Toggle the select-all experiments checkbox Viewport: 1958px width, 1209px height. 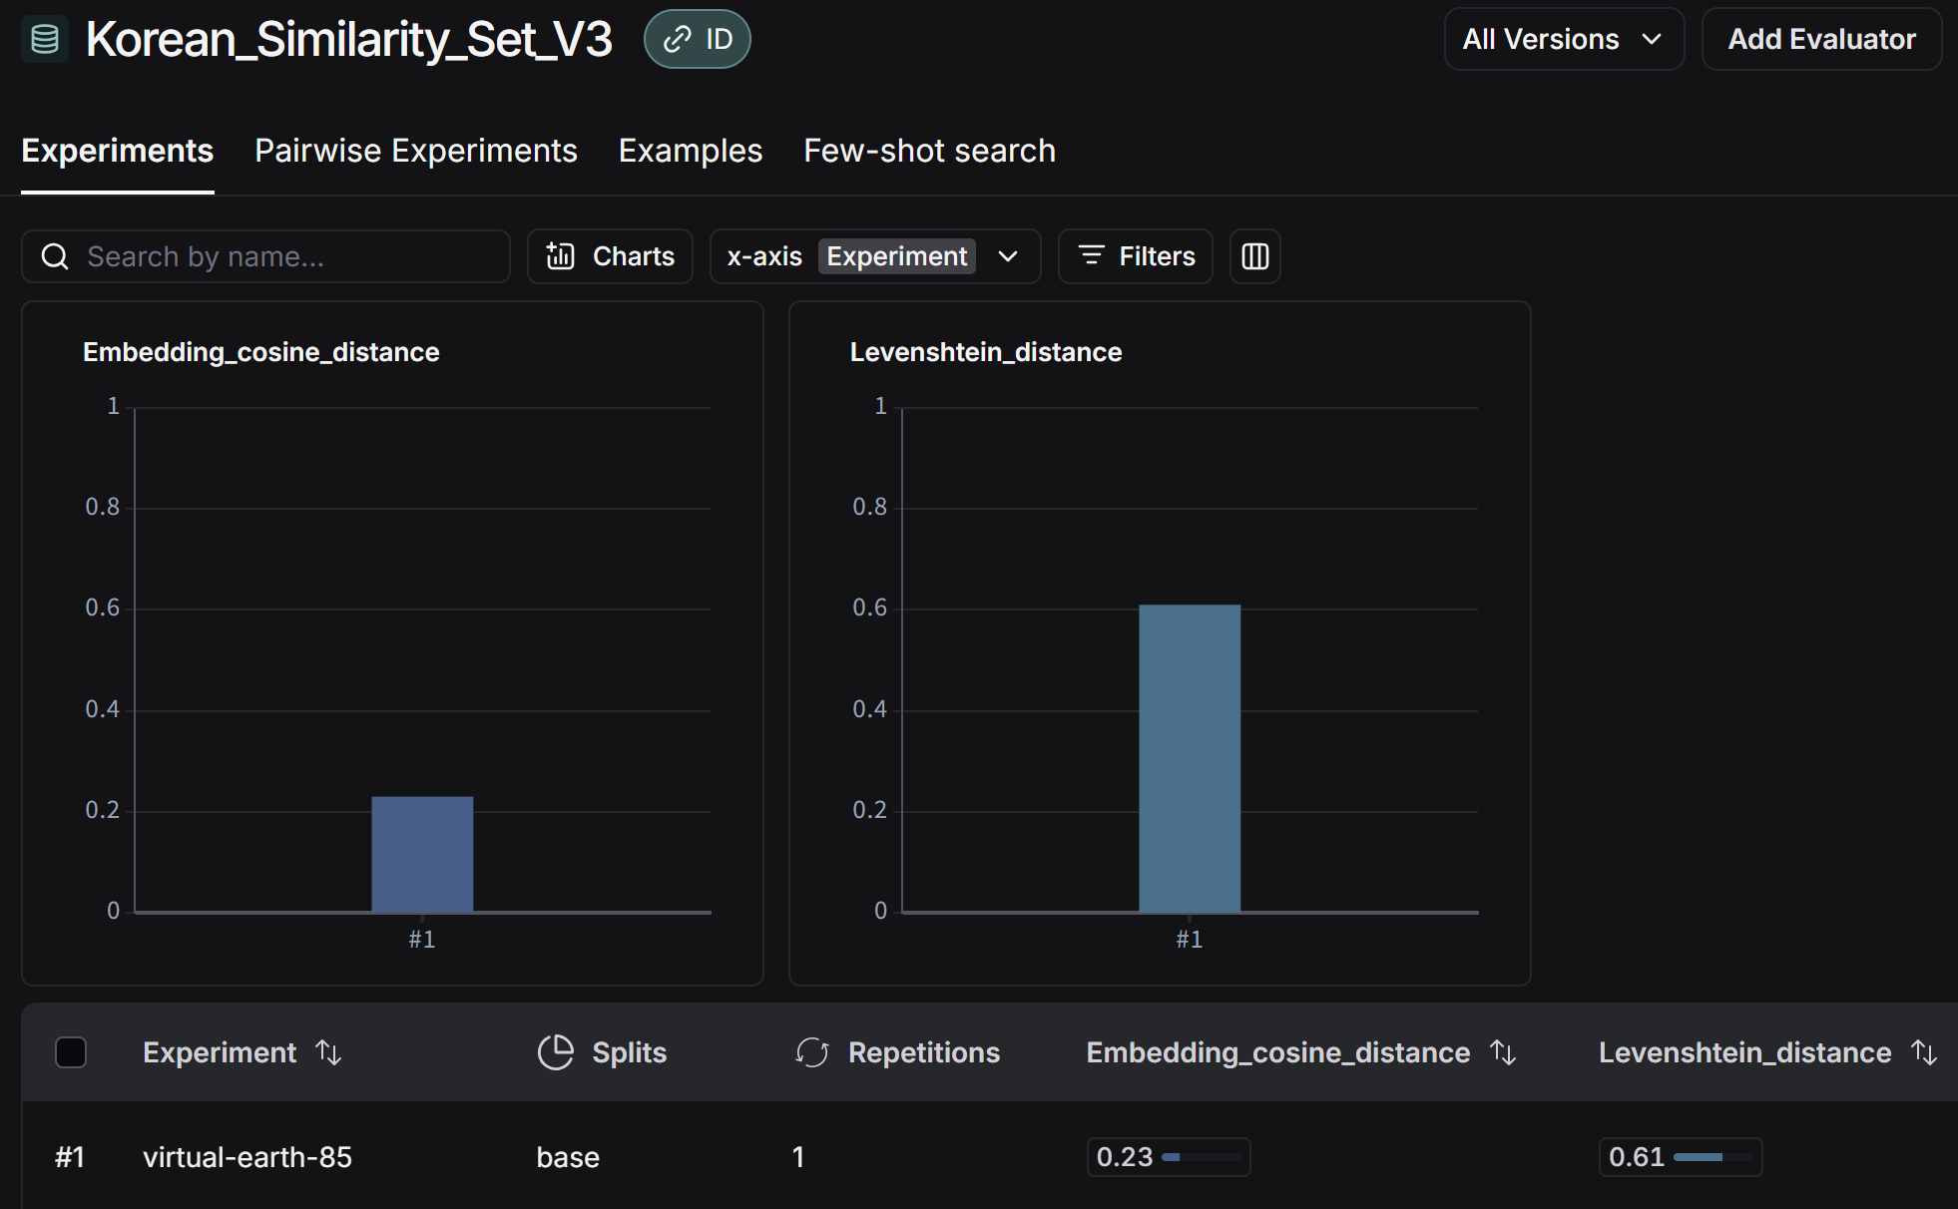click(71, 1052)
